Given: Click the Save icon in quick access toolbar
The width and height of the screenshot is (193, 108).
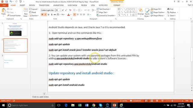Looking at the screenshot, I should [x=7, y=1].
